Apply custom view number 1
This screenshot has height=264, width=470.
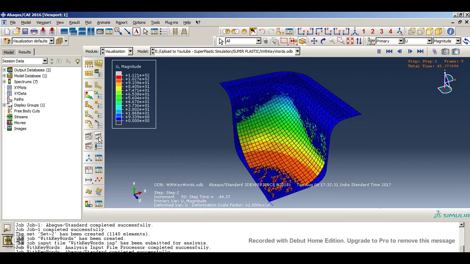click(x=364, y=32)
